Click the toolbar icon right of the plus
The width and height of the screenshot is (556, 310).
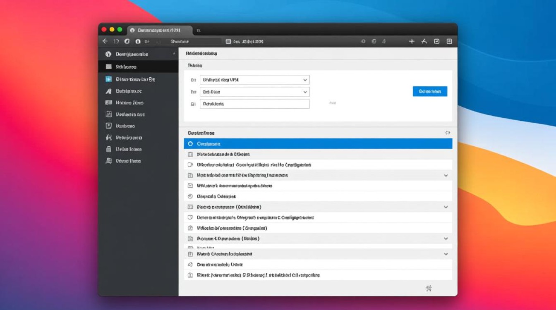pyautogui.click(x=424, y=41)
